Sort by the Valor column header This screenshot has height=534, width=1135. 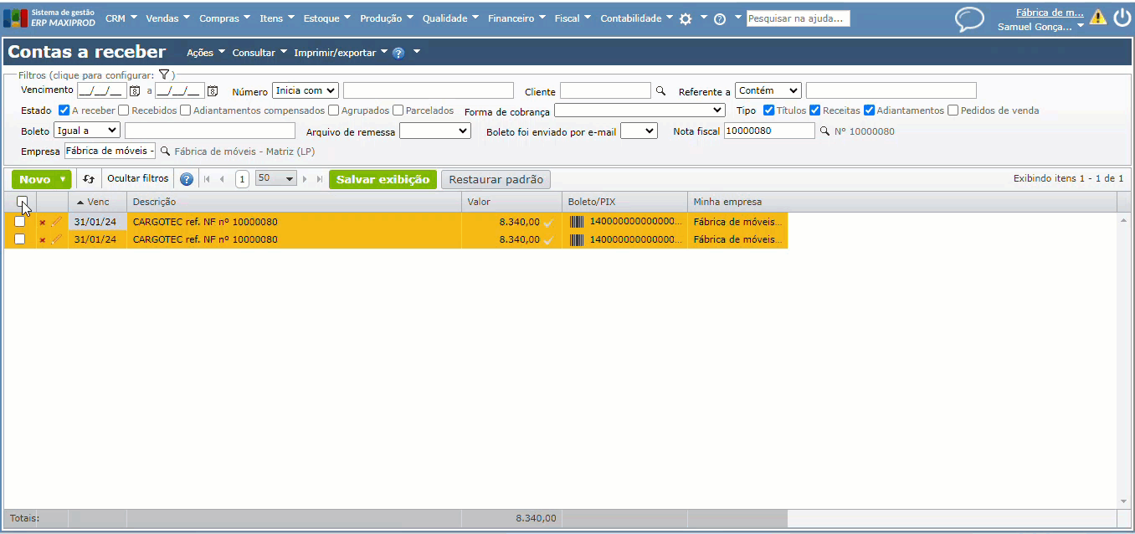pos(511,202)
